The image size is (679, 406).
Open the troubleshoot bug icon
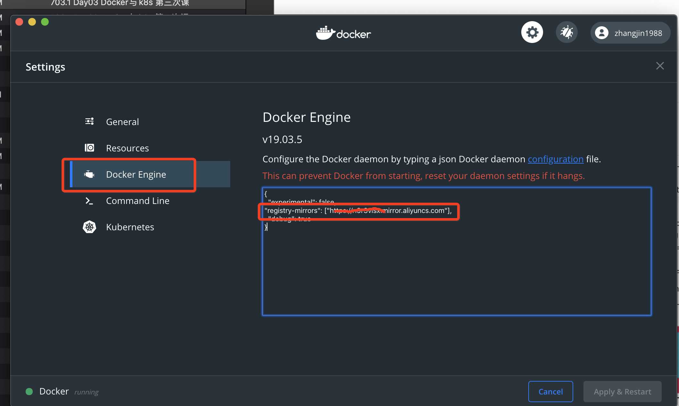click(567, 32)
